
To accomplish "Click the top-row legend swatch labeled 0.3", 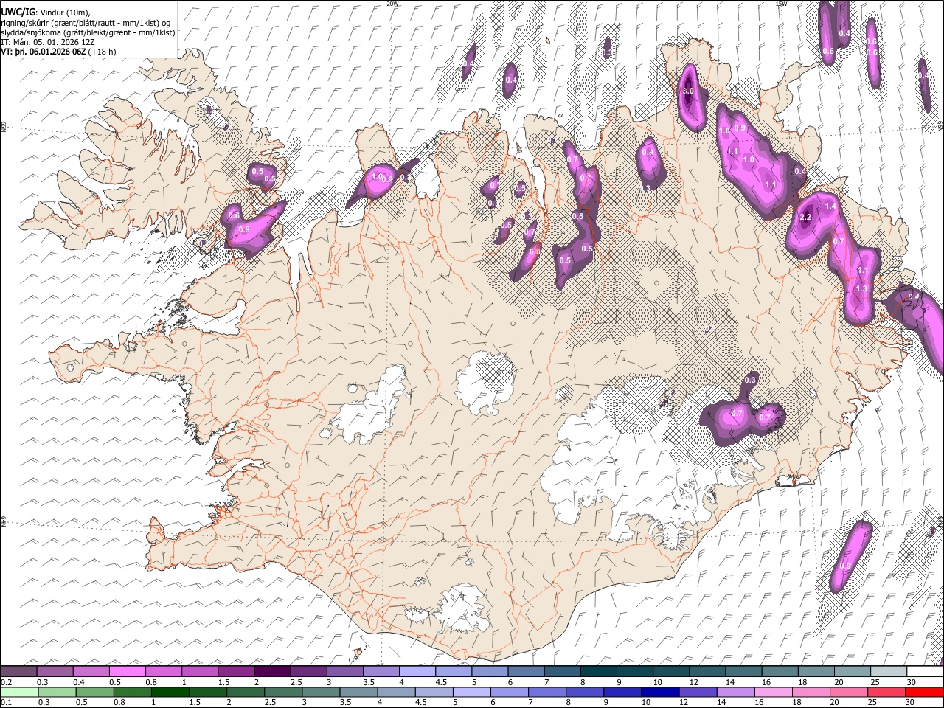I will point(55,671).
